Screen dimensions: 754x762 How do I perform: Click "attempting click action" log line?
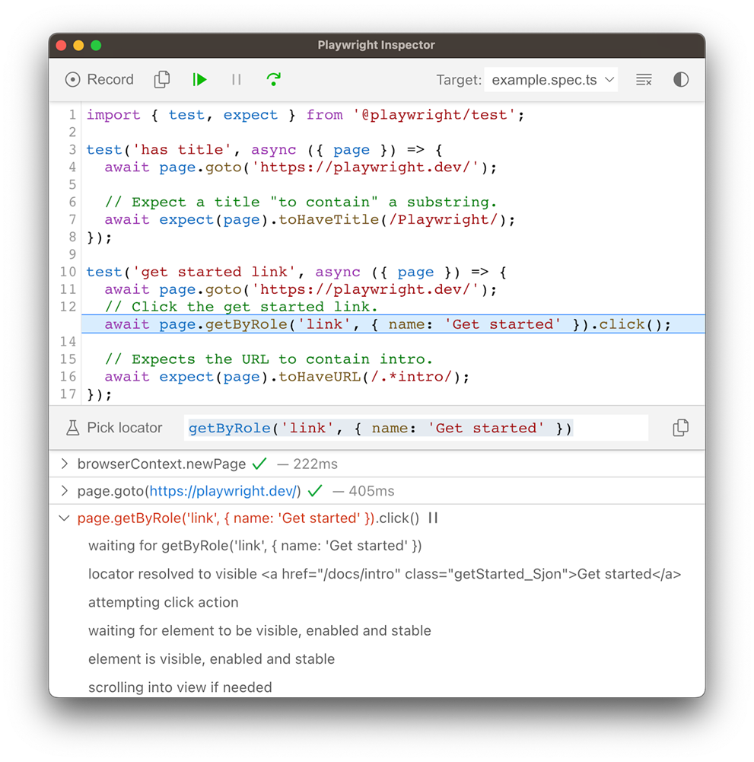tap(164, 603)
